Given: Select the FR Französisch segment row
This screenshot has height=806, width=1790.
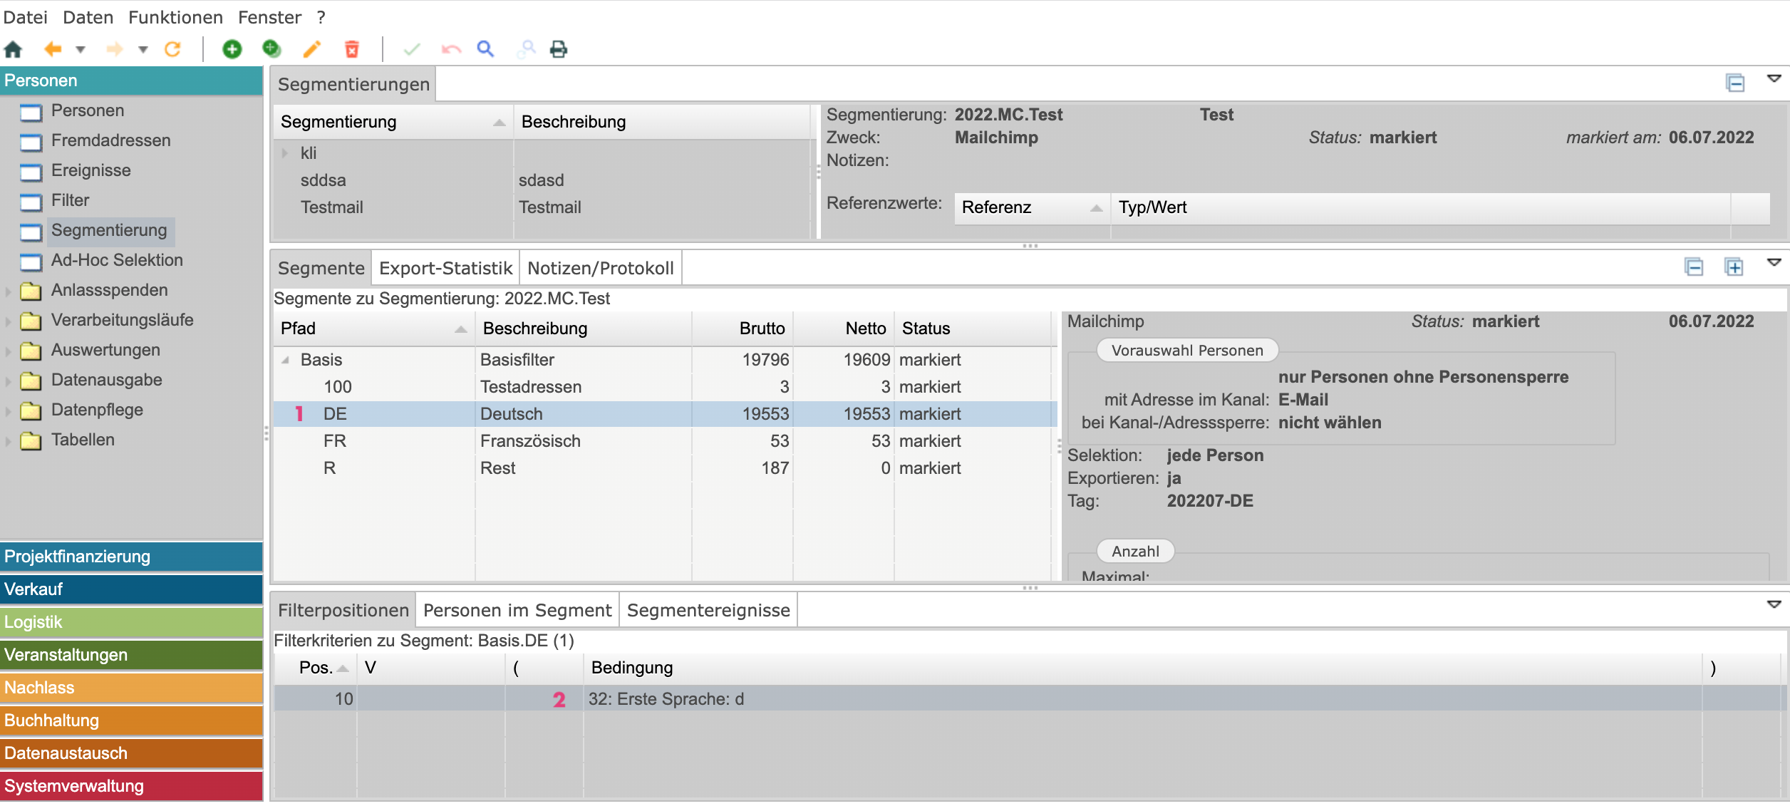Looking at the screenshot, I should tap(530, 441).
